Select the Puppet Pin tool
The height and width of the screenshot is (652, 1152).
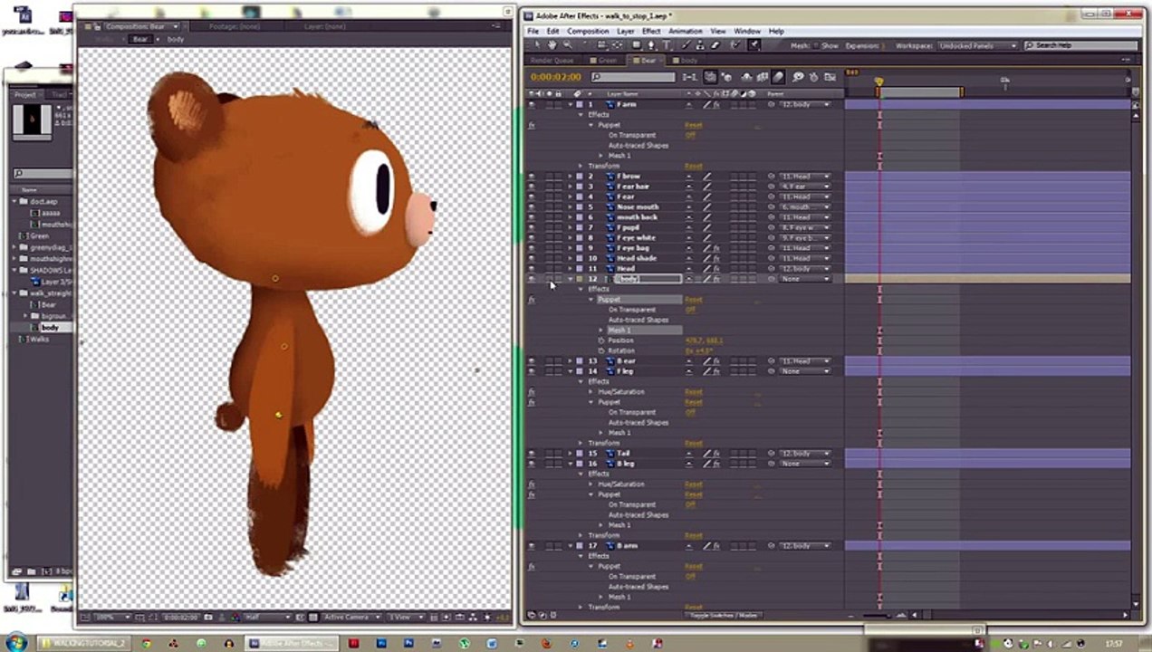[754, 45]
